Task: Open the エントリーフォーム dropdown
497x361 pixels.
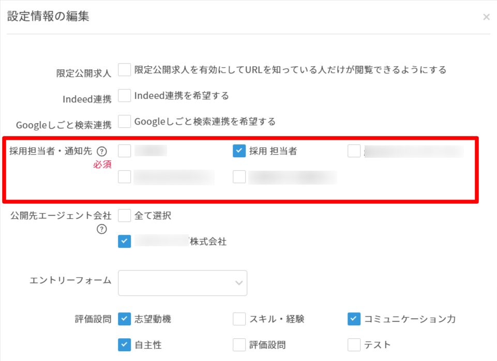Action: click(x=183, y=283)
